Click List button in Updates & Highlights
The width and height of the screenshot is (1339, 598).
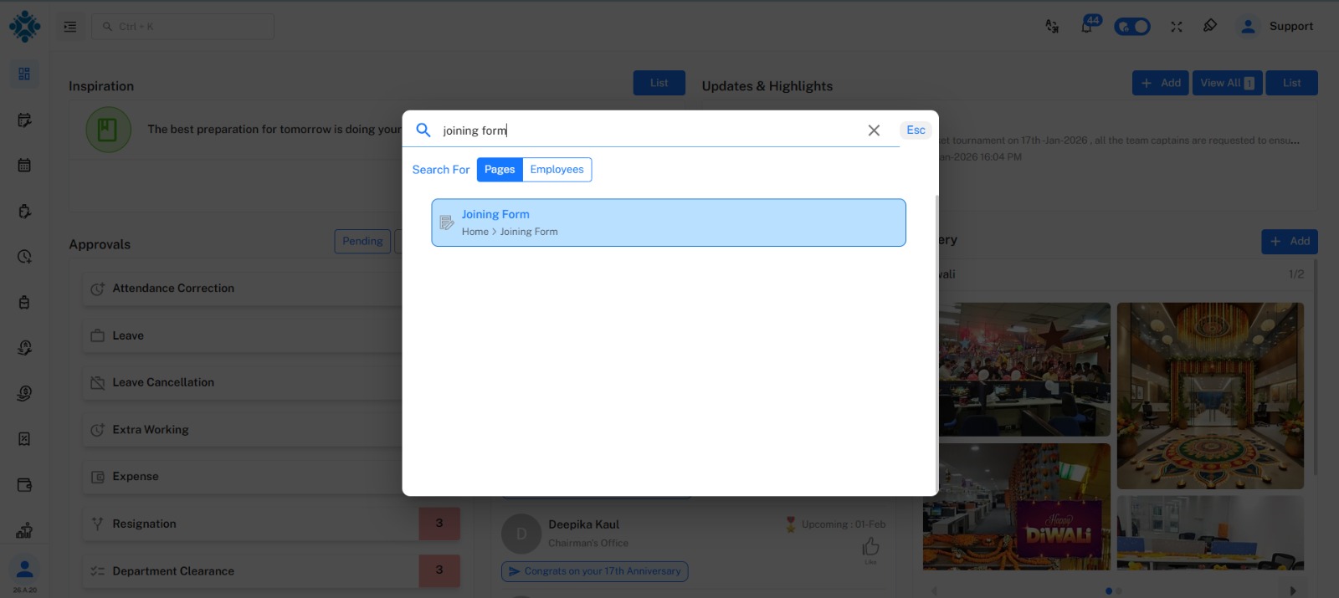(1291, 83)
